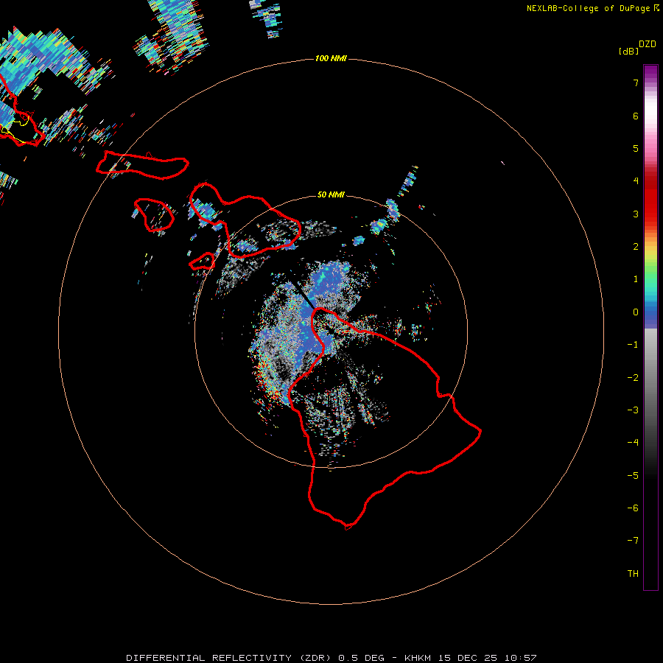Click the 7 dB scale label
663x663 pixels.
coord(636,83)
